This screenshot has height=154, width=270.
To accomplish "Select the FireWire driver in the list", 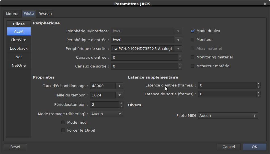I will (19, 40).
